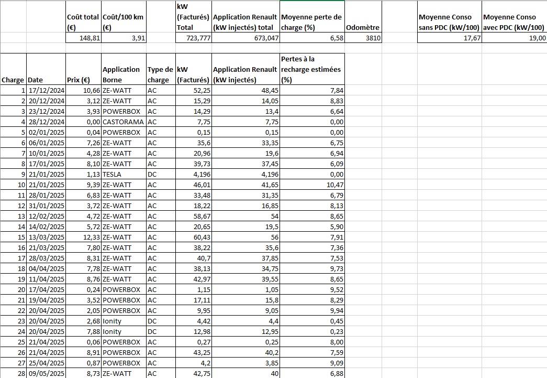The image size is (547, 378).
Task: Select the Coût total (€) header cell
Action: pos(83,17)
